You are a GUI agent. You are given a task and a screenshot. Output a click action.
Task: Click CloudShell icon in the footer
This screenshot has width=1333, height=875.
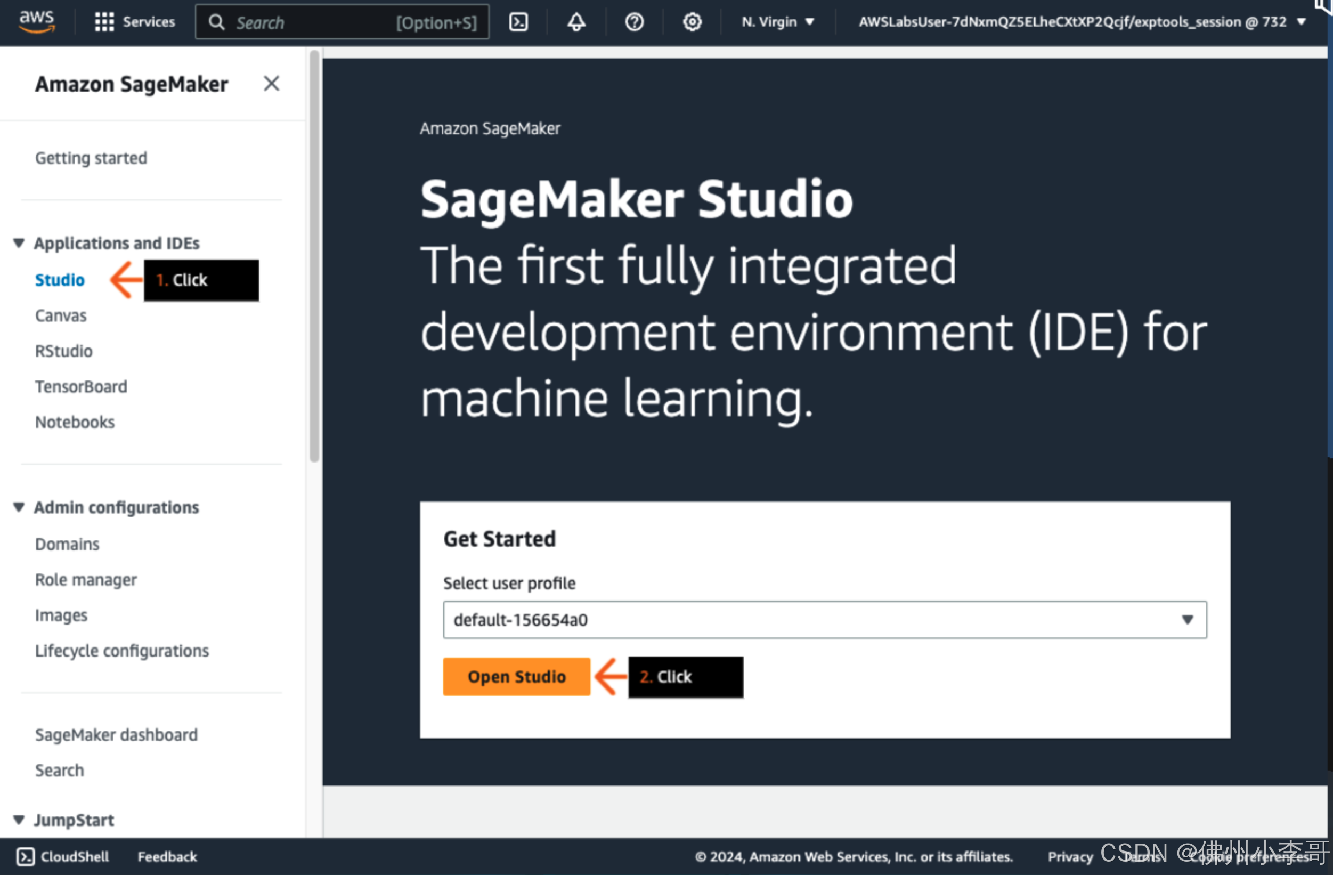[25, 856]
